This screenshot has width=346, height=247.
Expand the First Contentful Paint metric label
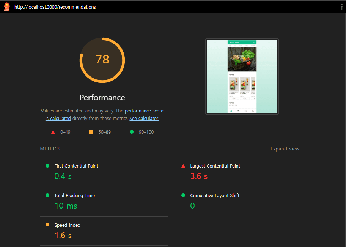pyautogui.click(x=76, y=166)
